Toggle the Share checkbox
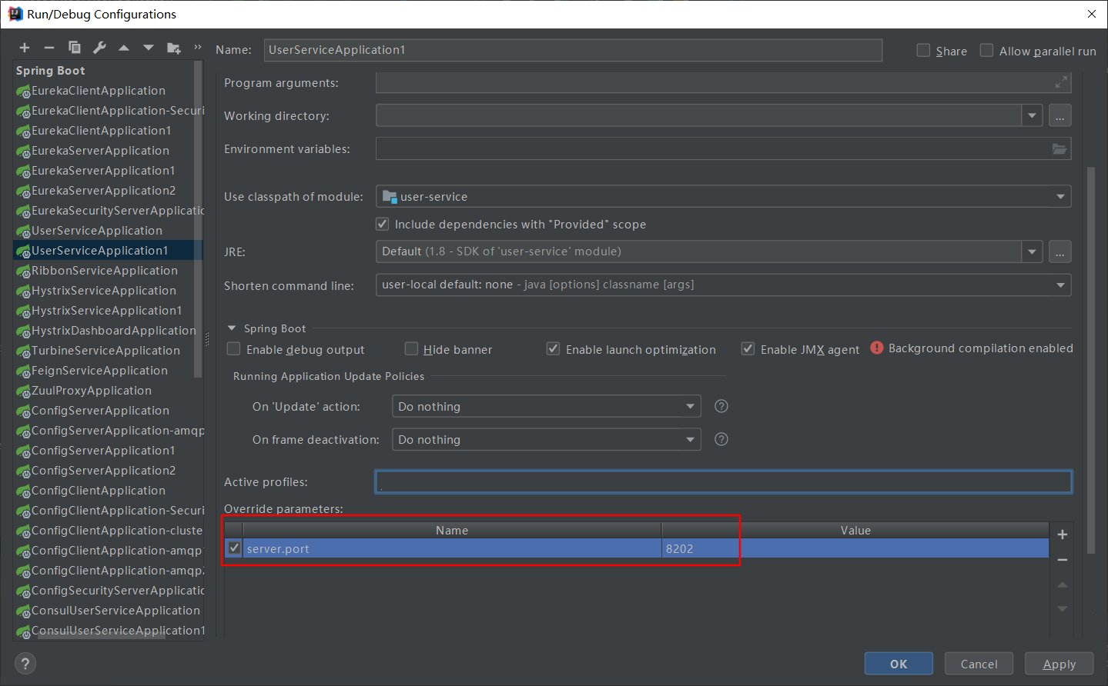Image resolution: width=1108 pixels, height=686 pixels. click(923, 50)
